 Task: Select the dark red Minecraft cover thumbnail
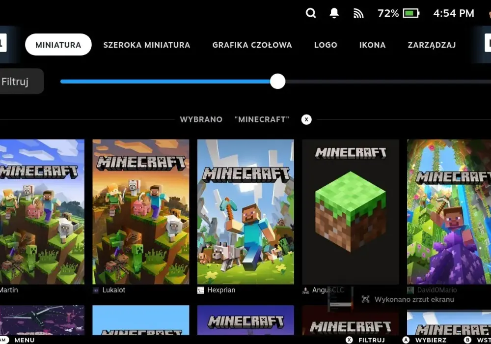[x=351, y=320]
